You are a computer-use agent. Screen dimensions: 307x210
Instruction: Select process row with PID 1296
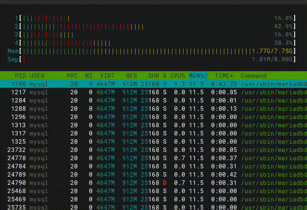[153, 117]
